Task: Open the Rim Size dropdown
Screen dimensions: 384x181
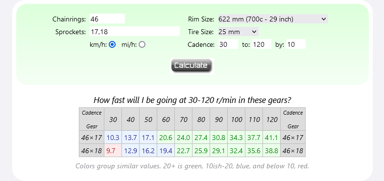Action: tap(273, 19)
